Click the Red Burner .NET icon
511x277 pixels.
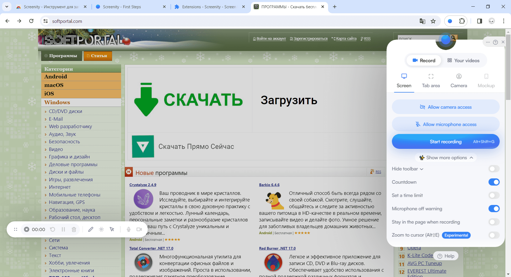[x=273, y=262]
